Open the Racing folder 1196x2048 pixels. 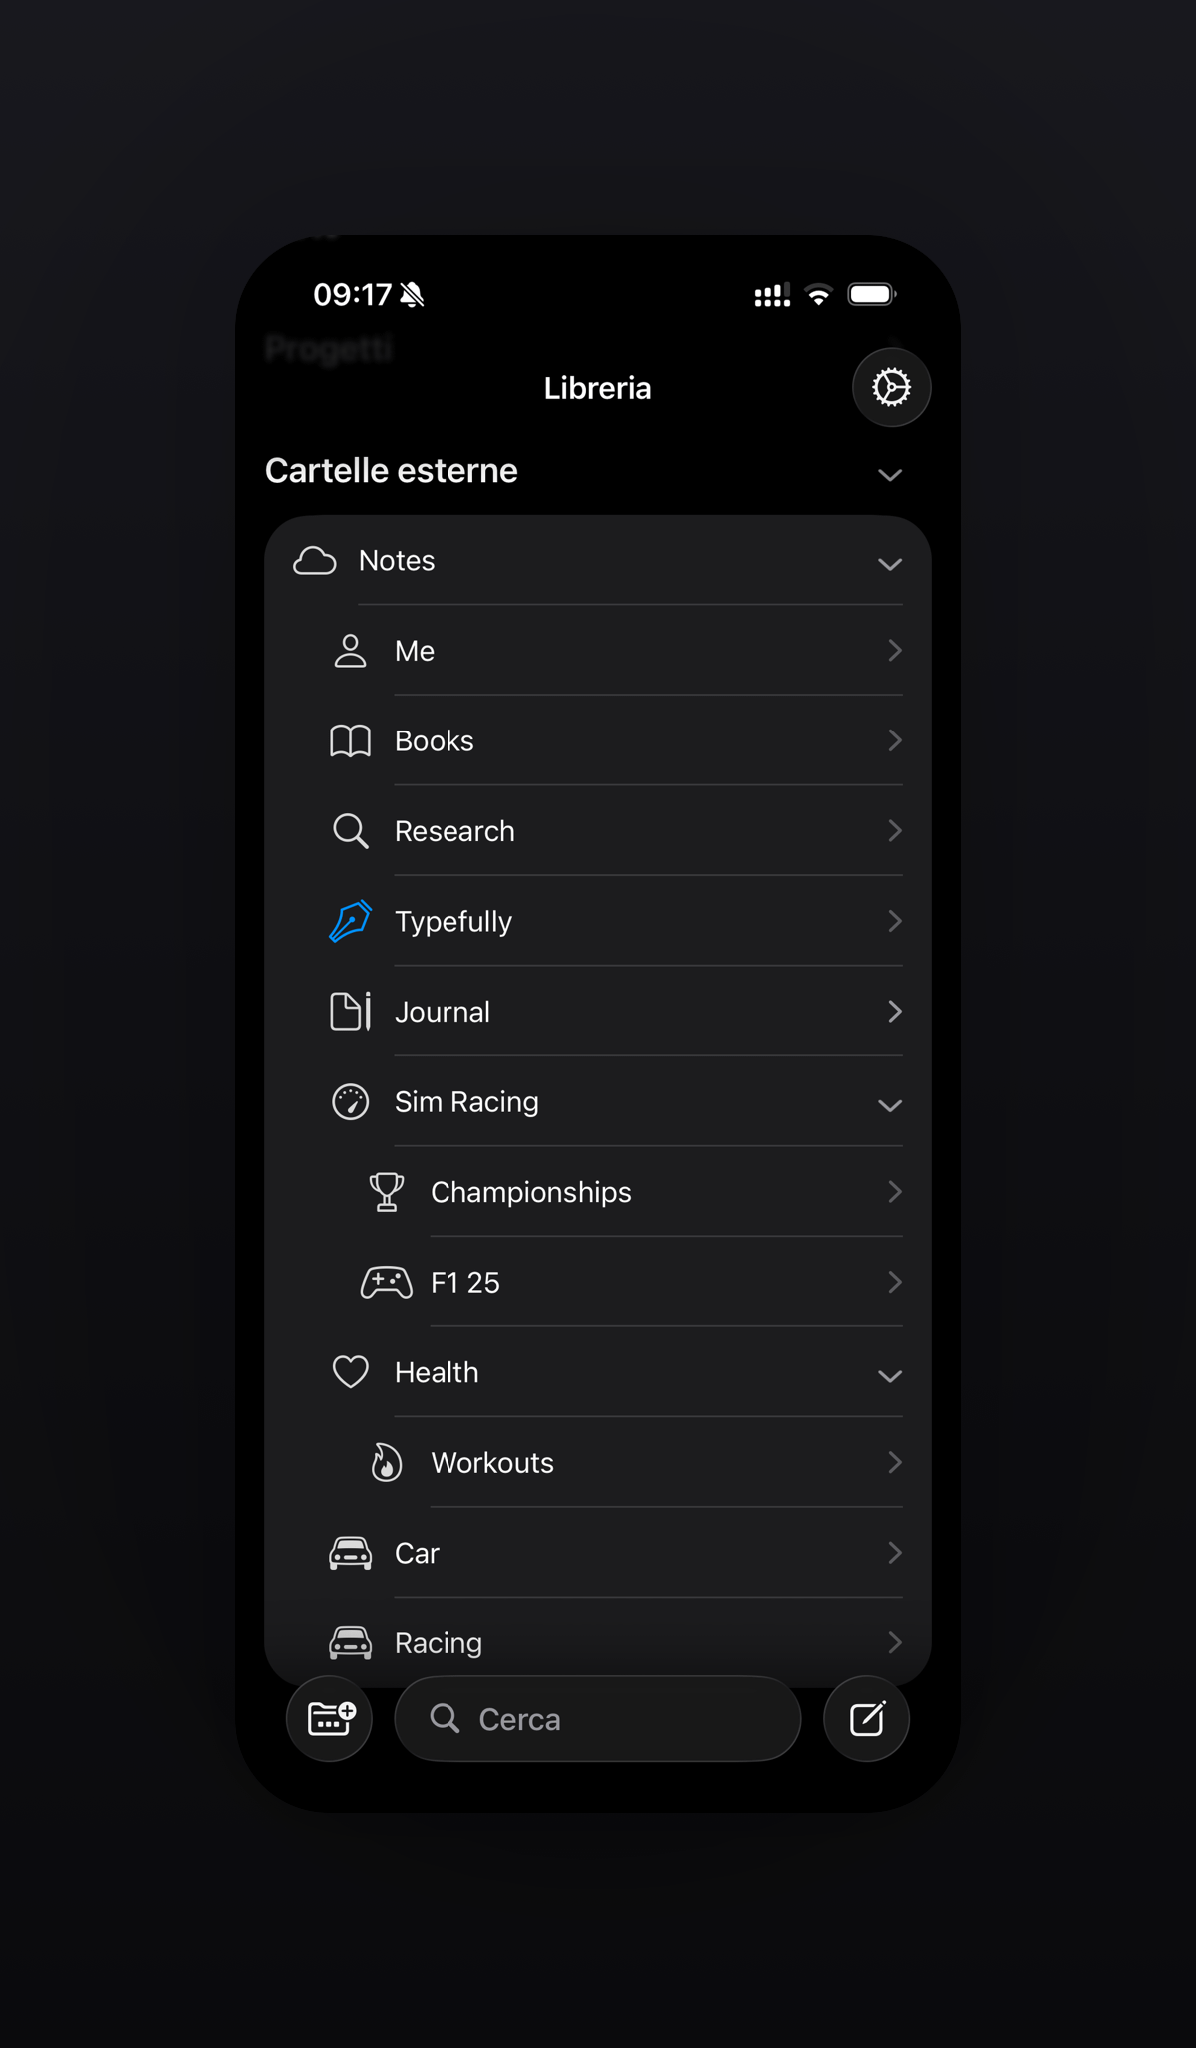click(x=439, y=1642)
